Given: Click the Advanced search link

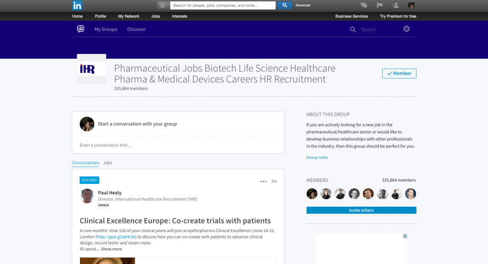Looking at the screenshot, I should (303, 5).
